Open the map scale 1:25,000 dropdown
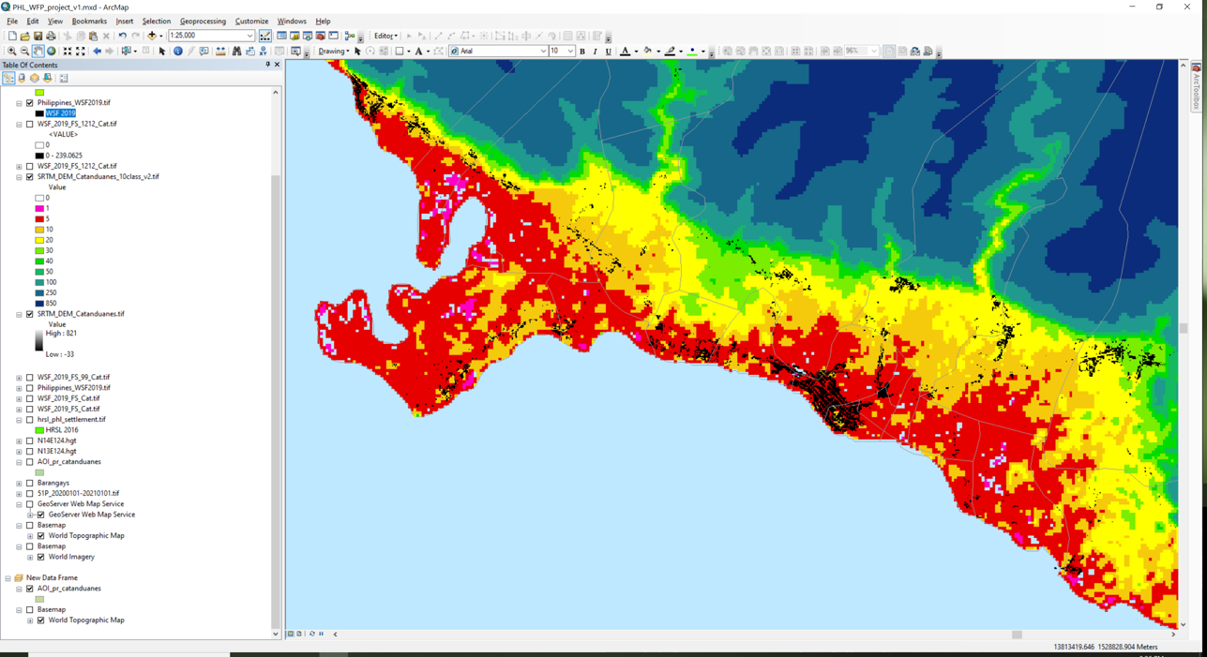Viewport: 1207px width, 657px height. point(250,36)
